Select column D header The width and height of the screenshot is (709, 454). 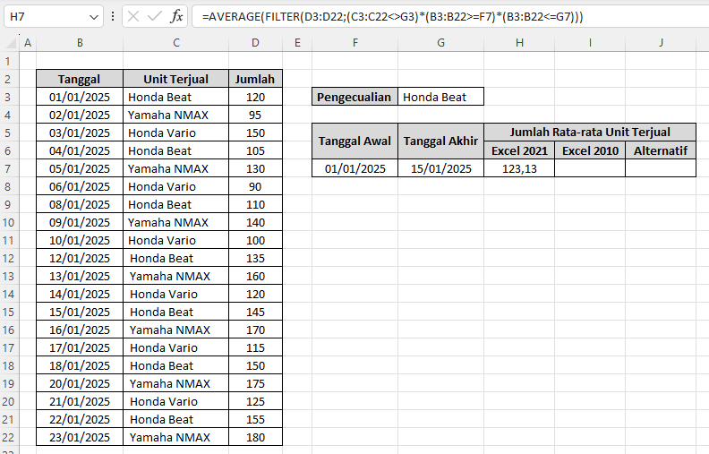[255, 43]
